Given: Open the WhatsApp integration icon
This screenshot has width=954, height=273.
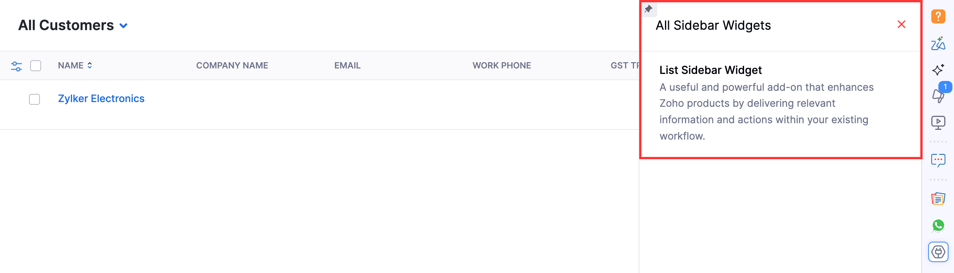Looking at the screenshot, I should point(938,225).
